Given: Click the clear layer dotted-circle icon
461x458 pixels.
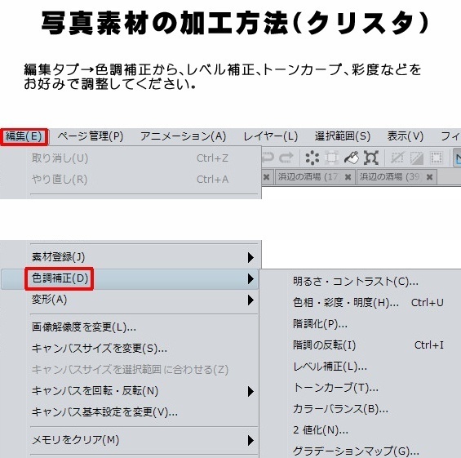Looking at the screenshot, I should tap(313, 158).
